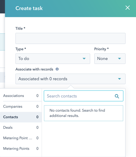
Task: Select the Associations category
Action: click(21, 96)
